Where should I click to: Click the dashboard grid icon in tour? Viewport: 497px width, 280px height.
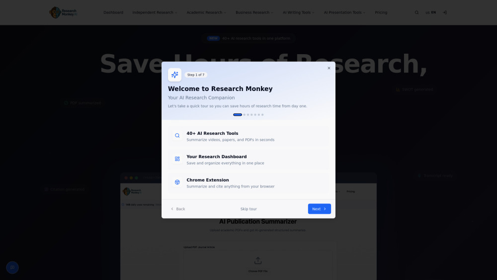177,159
